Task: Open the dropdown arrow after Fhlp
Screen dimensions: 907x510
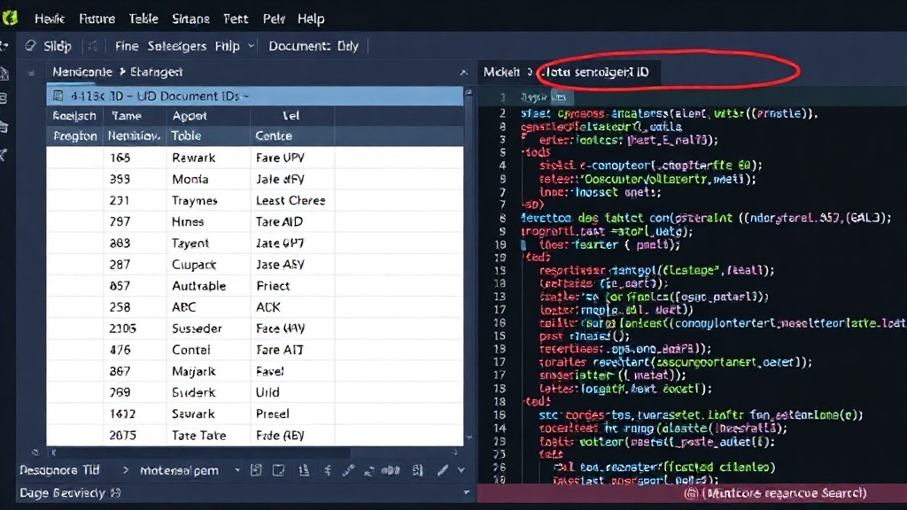Action: (251, 46)
